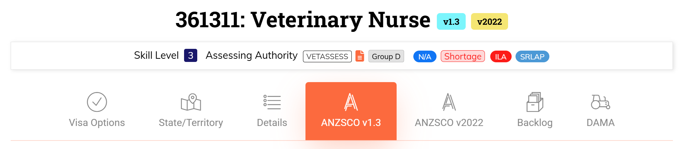Image resolution: width=685 pixels, height=149 pixels.
Task: Click the cyan v1.3 version badge
Action: (x=451, y=22)
